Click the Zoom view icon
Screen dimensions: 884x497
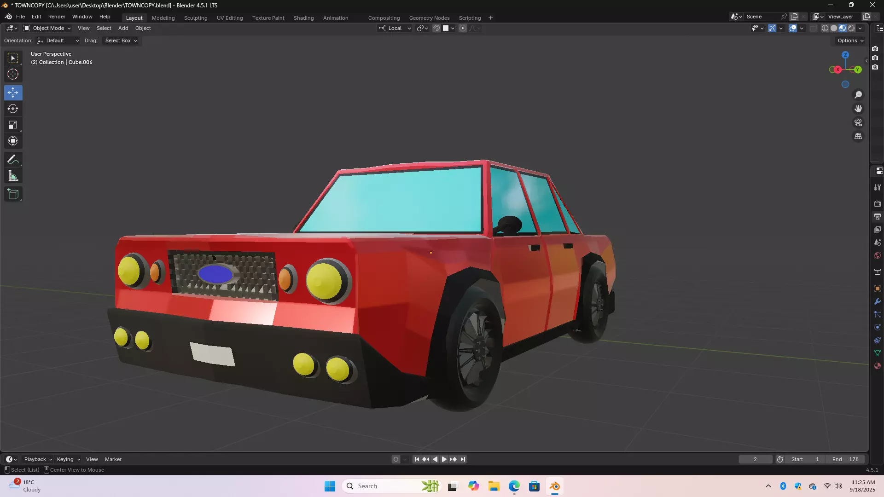coord(858,95)
